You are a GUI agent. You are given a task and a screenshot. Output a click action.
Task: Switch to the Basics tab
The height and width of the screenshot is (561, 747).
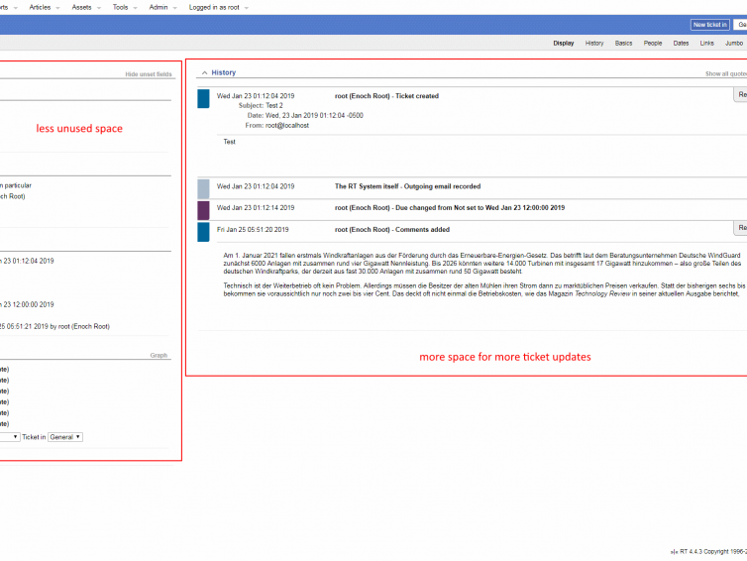click(x=623, y=43)
